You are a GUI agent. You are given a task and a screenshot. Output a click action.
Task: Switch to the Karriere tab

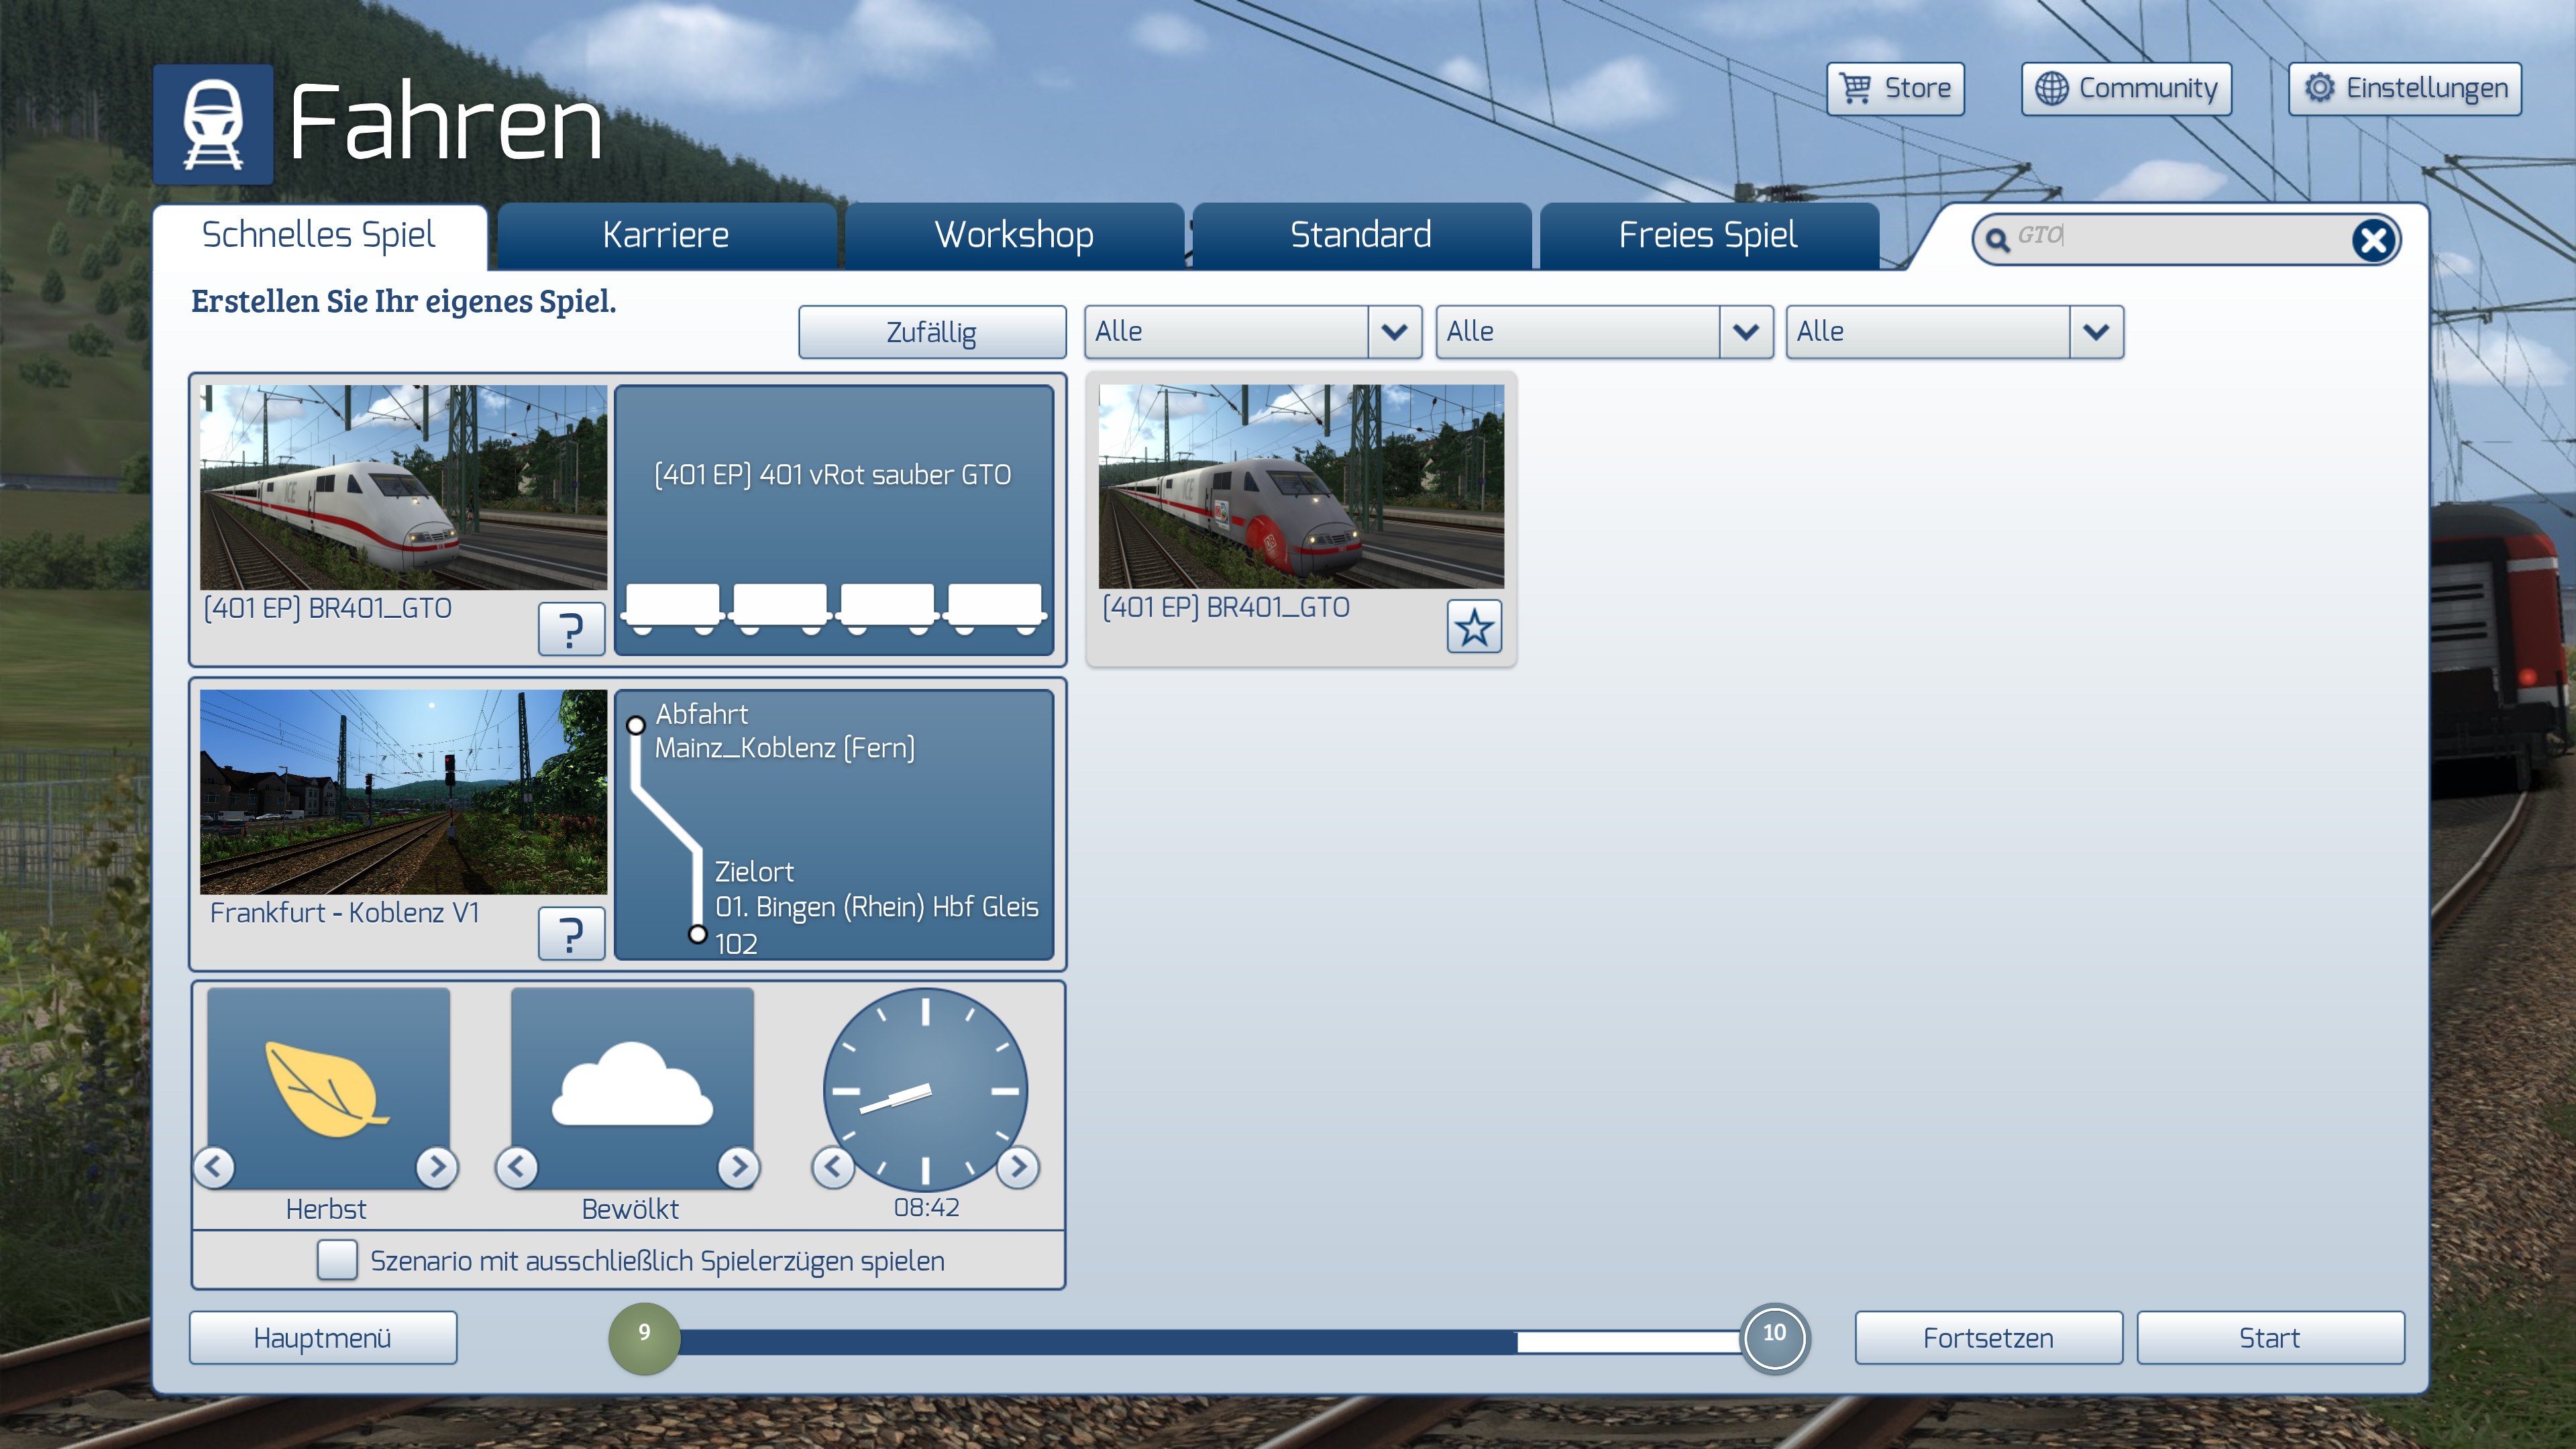pos(666,236)
